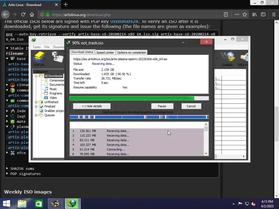Screen dimensions: 279x209
Task: Switch to Options on completion tab
Action: pos(132,53)
